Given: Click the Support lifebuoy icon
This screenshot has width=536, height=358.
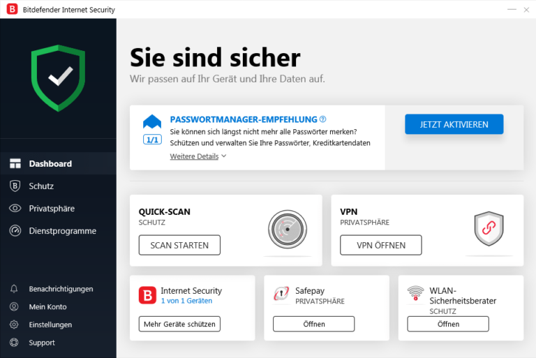Looking at the screenshot, I should tap(14, 342).
